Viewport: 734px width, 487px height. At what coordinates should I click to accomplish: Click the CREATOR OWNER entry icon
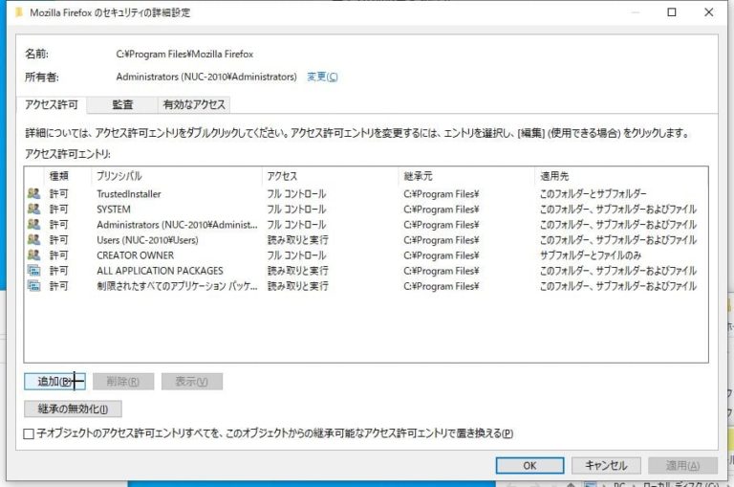pos(33,255)
